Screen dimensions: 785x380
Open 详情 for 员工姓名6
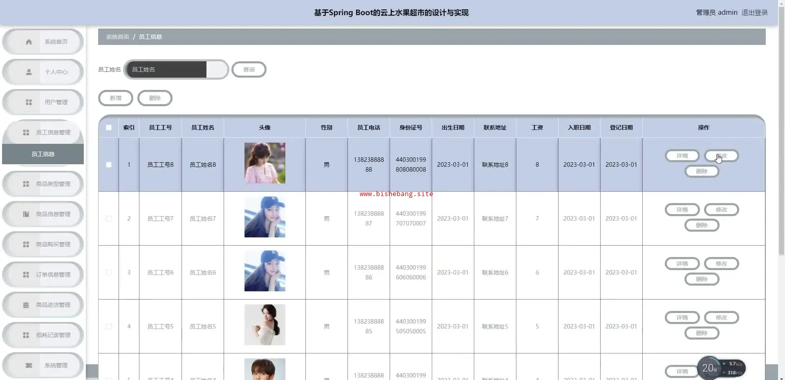pyautogui.click(x=682, y=264)
